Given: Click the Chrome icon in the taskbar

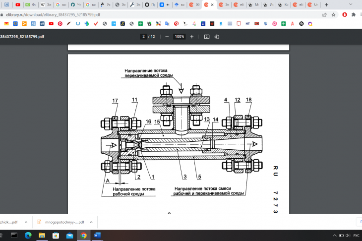Looking at the screenshot, I should (84, 236).
